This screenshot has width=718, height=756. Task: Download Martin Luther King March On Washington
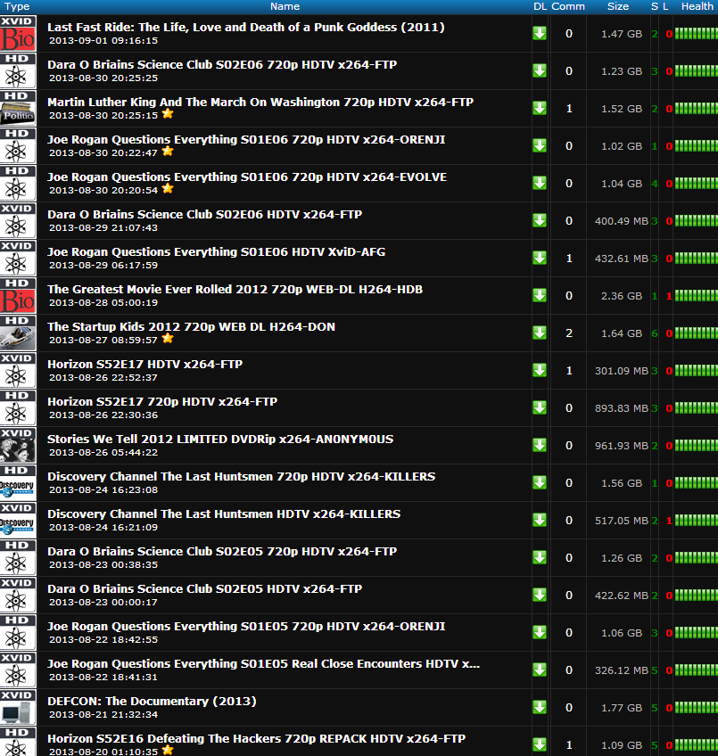[x=540, y=108]
